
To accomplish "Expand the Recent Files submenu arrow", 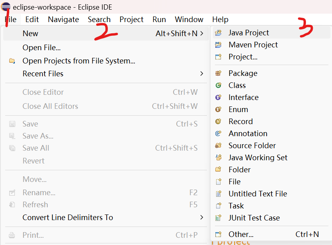I will 201,73.
